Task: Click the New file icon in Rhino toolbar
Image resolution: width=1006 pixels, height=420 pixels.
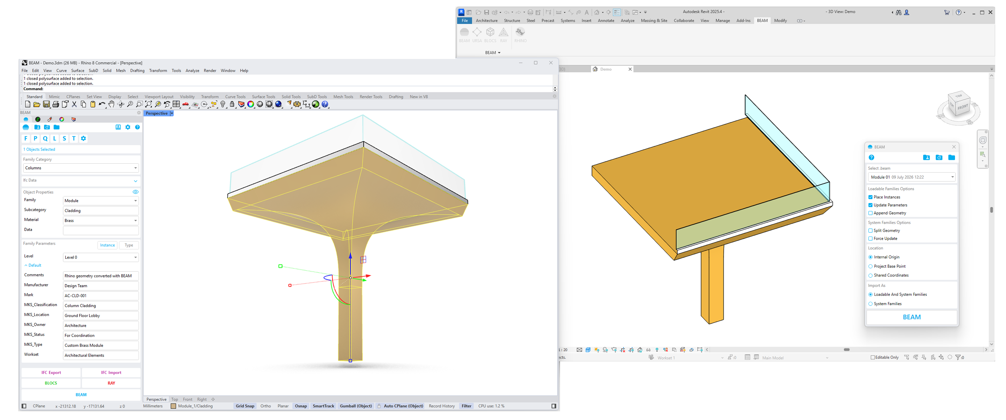Action: pyautogui.click(x=27, y=104)
